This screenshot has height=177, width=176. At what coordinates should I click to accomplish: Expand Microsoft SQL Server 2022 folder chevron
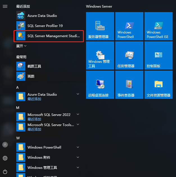pos(78,114)
